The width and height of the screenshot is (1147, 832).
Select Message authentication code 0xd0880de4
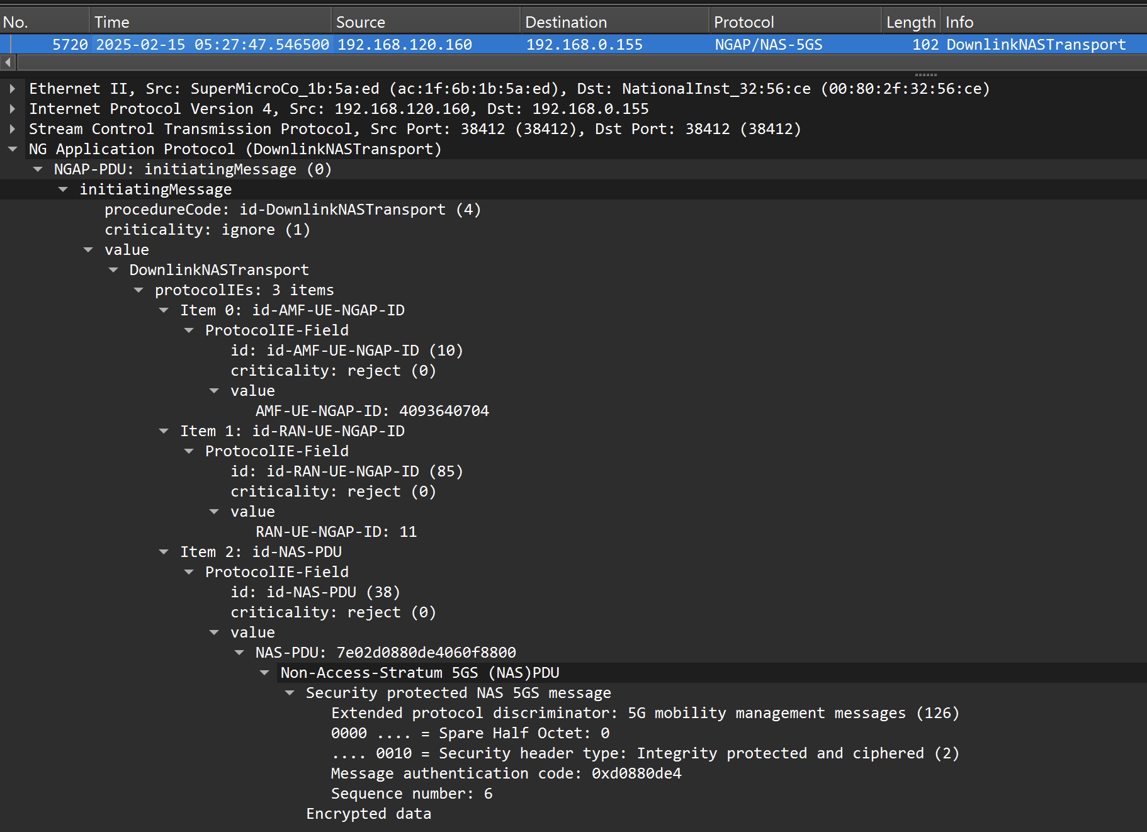(x=506, y=773)
